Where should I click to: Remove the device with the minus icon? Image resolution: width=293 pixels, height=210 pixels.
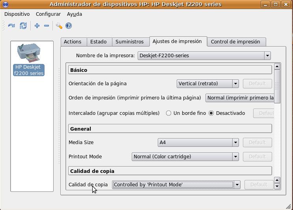(47, 26)
